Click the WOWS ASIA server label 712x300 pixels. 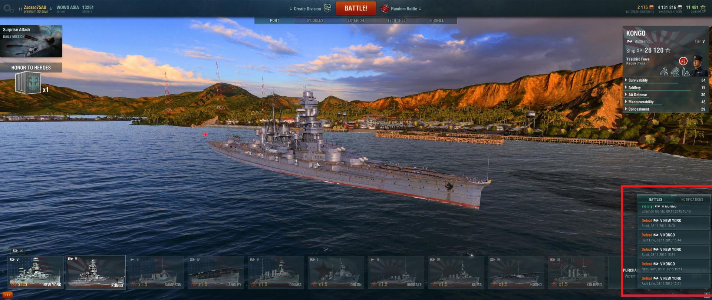[67, 7]
